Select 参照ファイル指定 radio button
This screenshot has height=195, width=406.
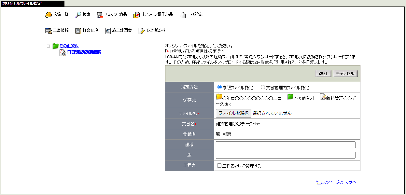click(x=219, y=87)
